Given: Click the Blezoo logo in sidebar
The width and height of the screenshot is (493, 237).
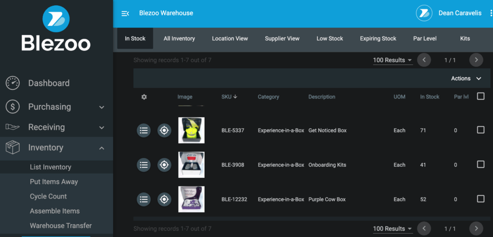Looking at the screenshot, I should tap(56, 28).
